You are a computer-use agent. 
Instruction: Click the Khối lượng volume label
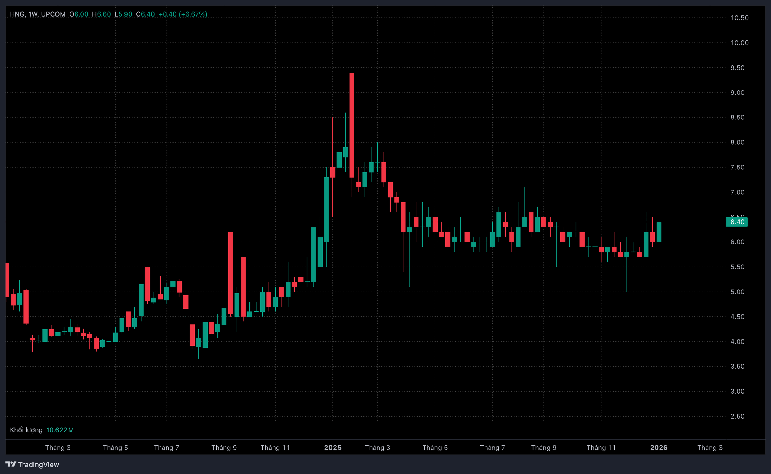click(x=26, y=430)
